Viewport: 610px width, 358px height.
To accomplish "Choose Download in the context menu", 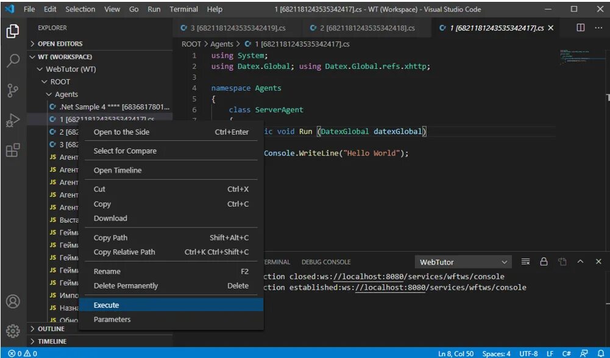I will (171, 218).
